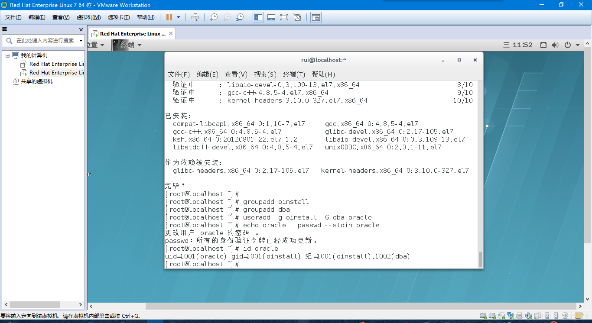Click the 'id oracle' command line
The height and width of the screenshot is (323, 592).
coord(221,249)
